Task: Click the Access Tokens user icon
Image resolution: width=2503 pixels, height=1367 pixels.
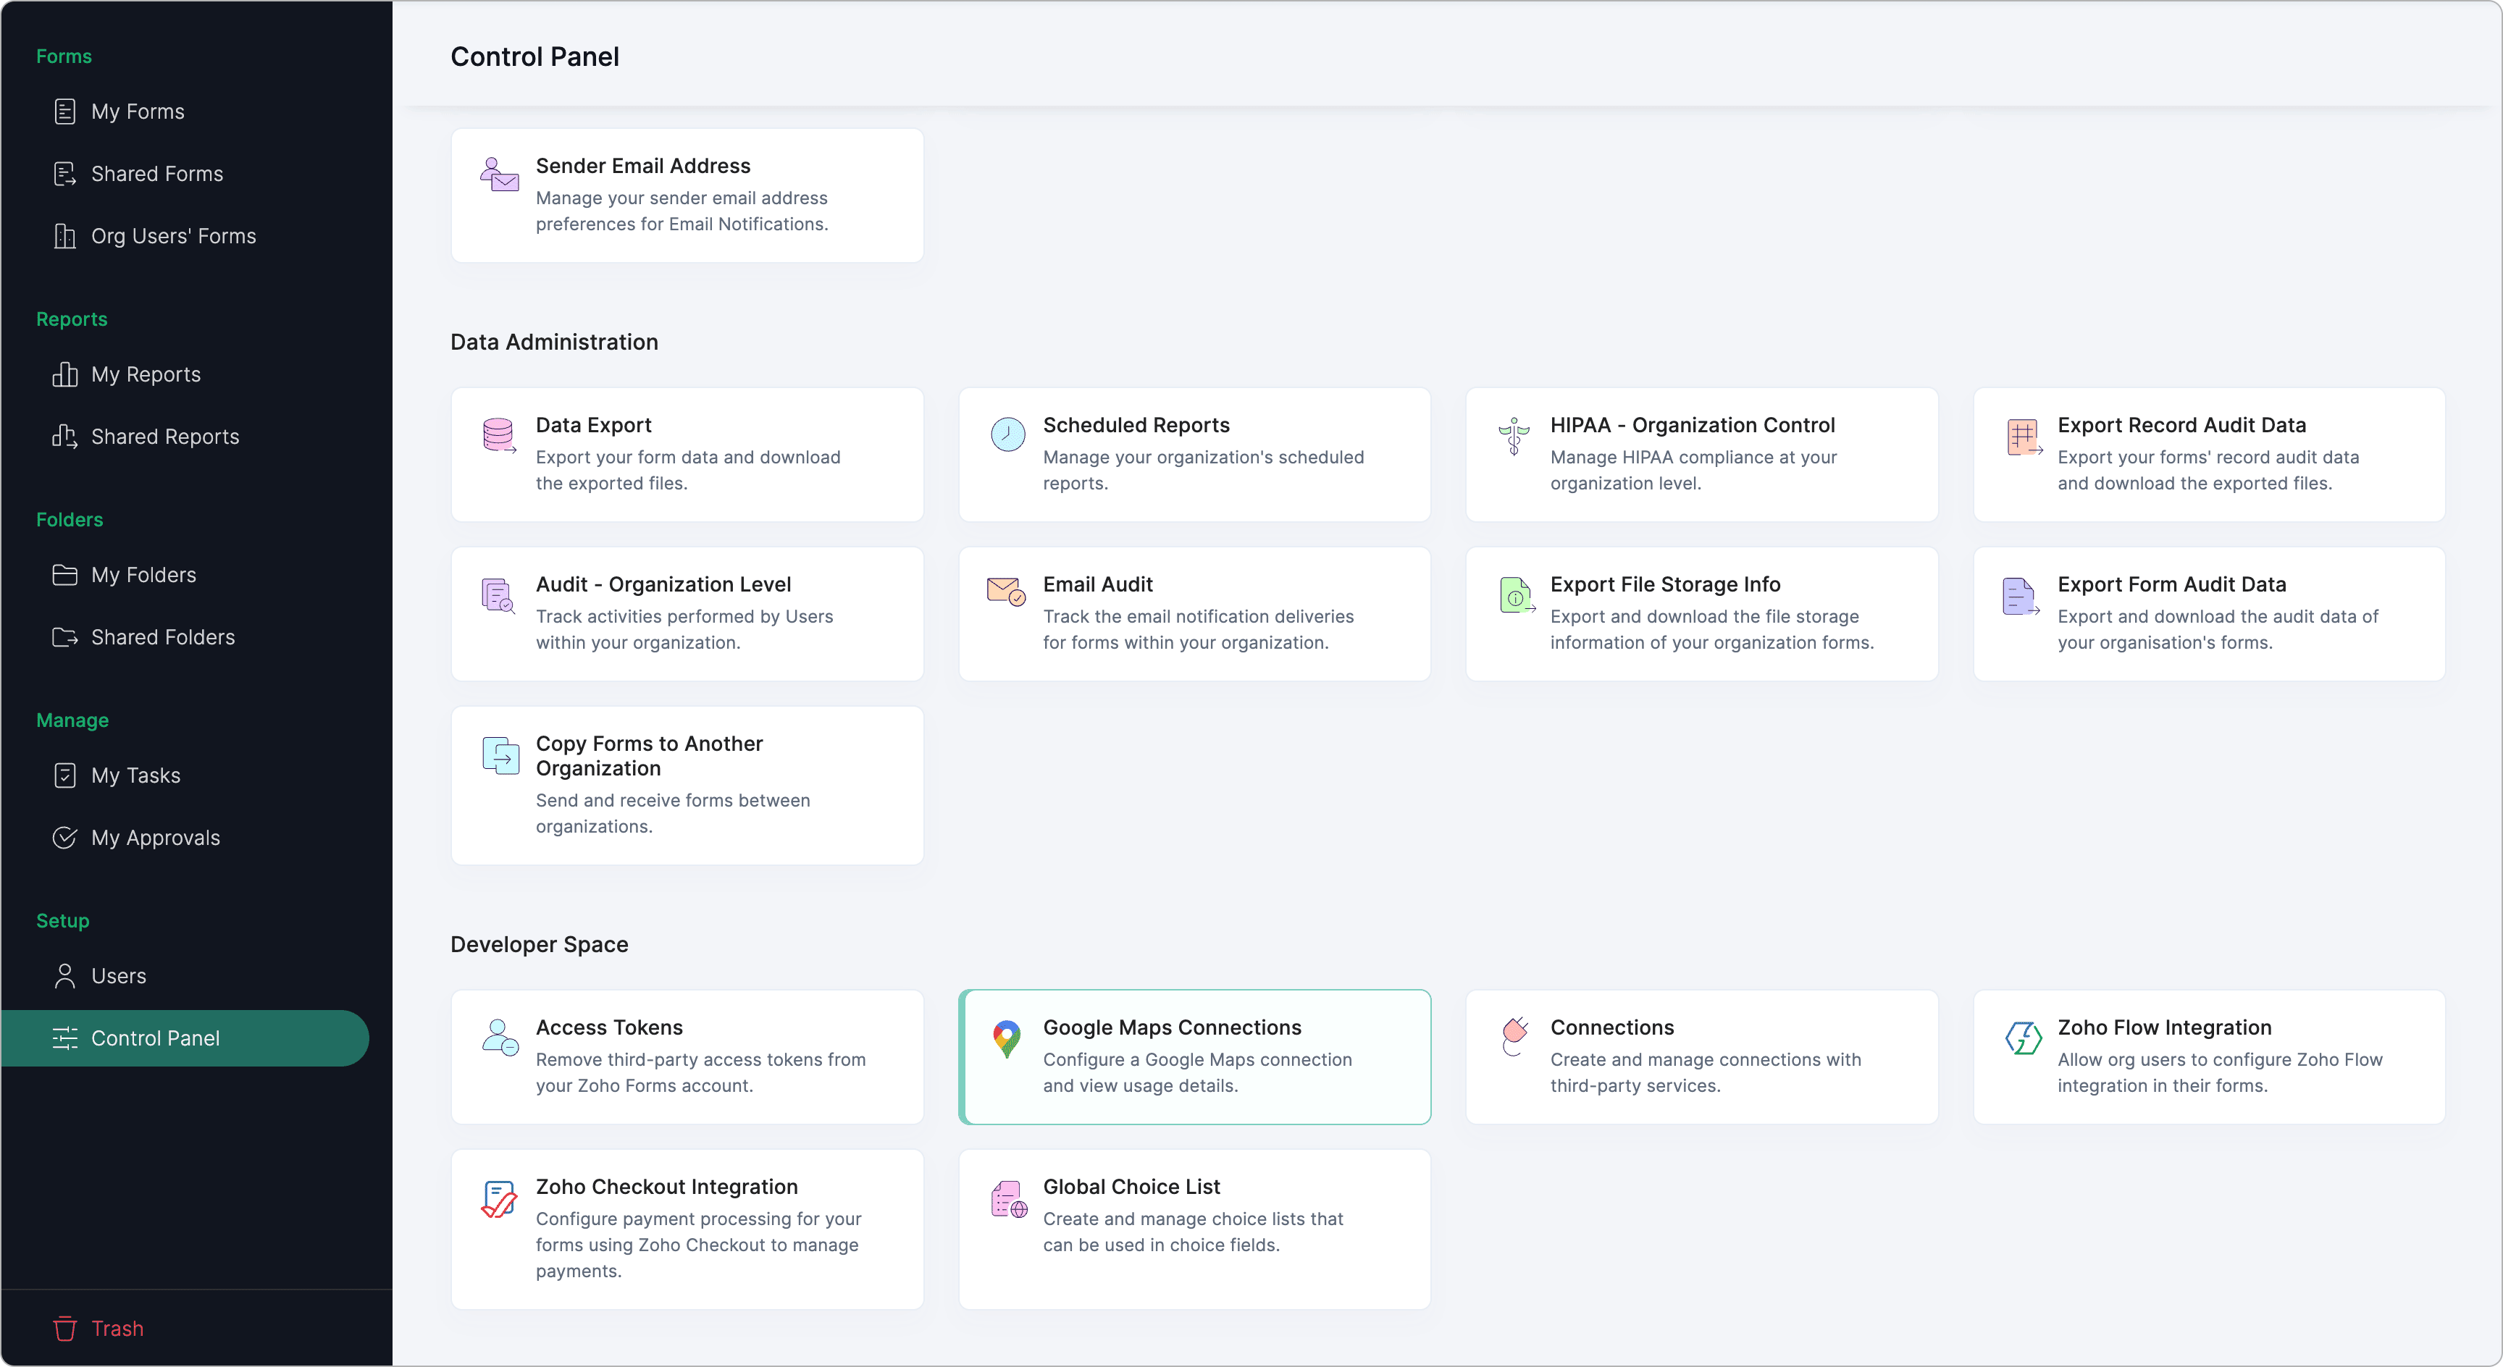Action: [x=500, y=1038]
